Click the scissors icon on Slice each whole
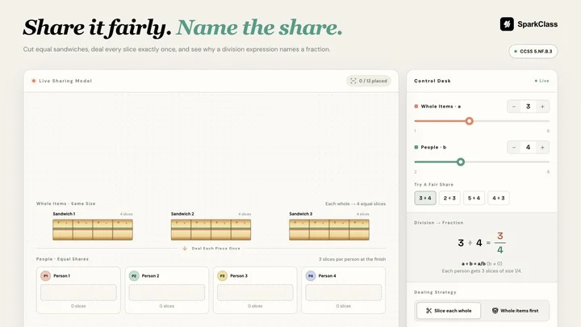Screen dimensions: 581x327 click(x=428, y=311)
